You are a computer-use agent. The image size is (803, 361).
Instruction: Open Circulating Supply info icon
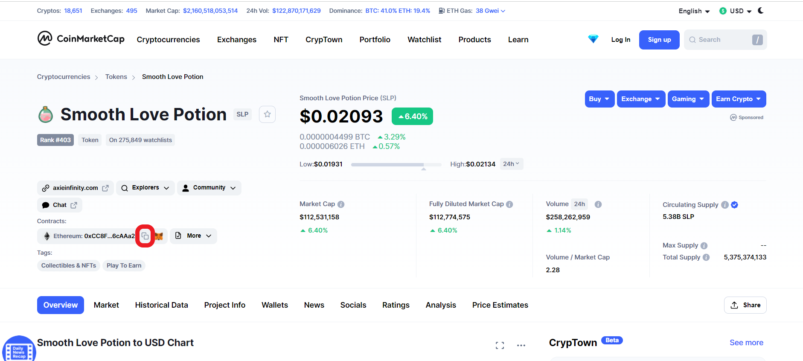725,205
